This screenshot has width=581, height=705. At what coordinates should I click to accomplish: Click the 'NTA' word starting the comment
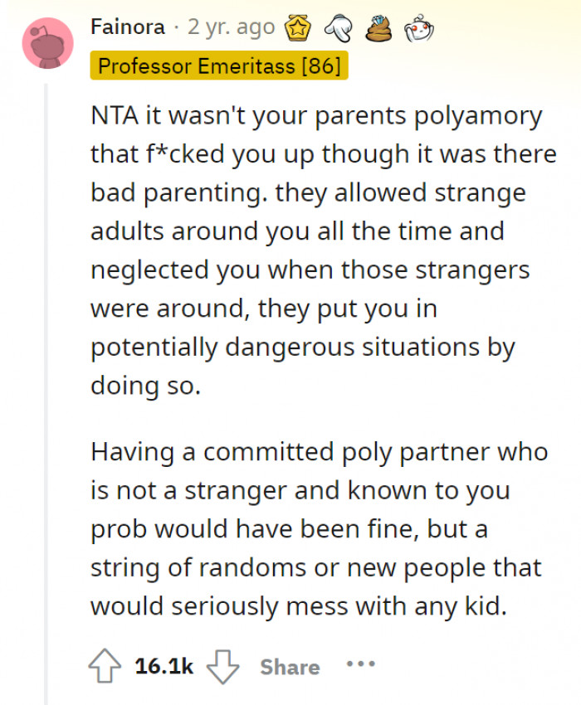point(112,115)
